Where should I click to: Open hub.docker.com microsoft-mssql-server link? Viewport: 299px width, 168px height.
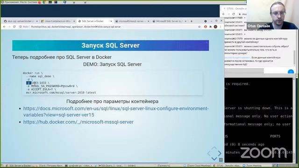click(x=78, y=122)
